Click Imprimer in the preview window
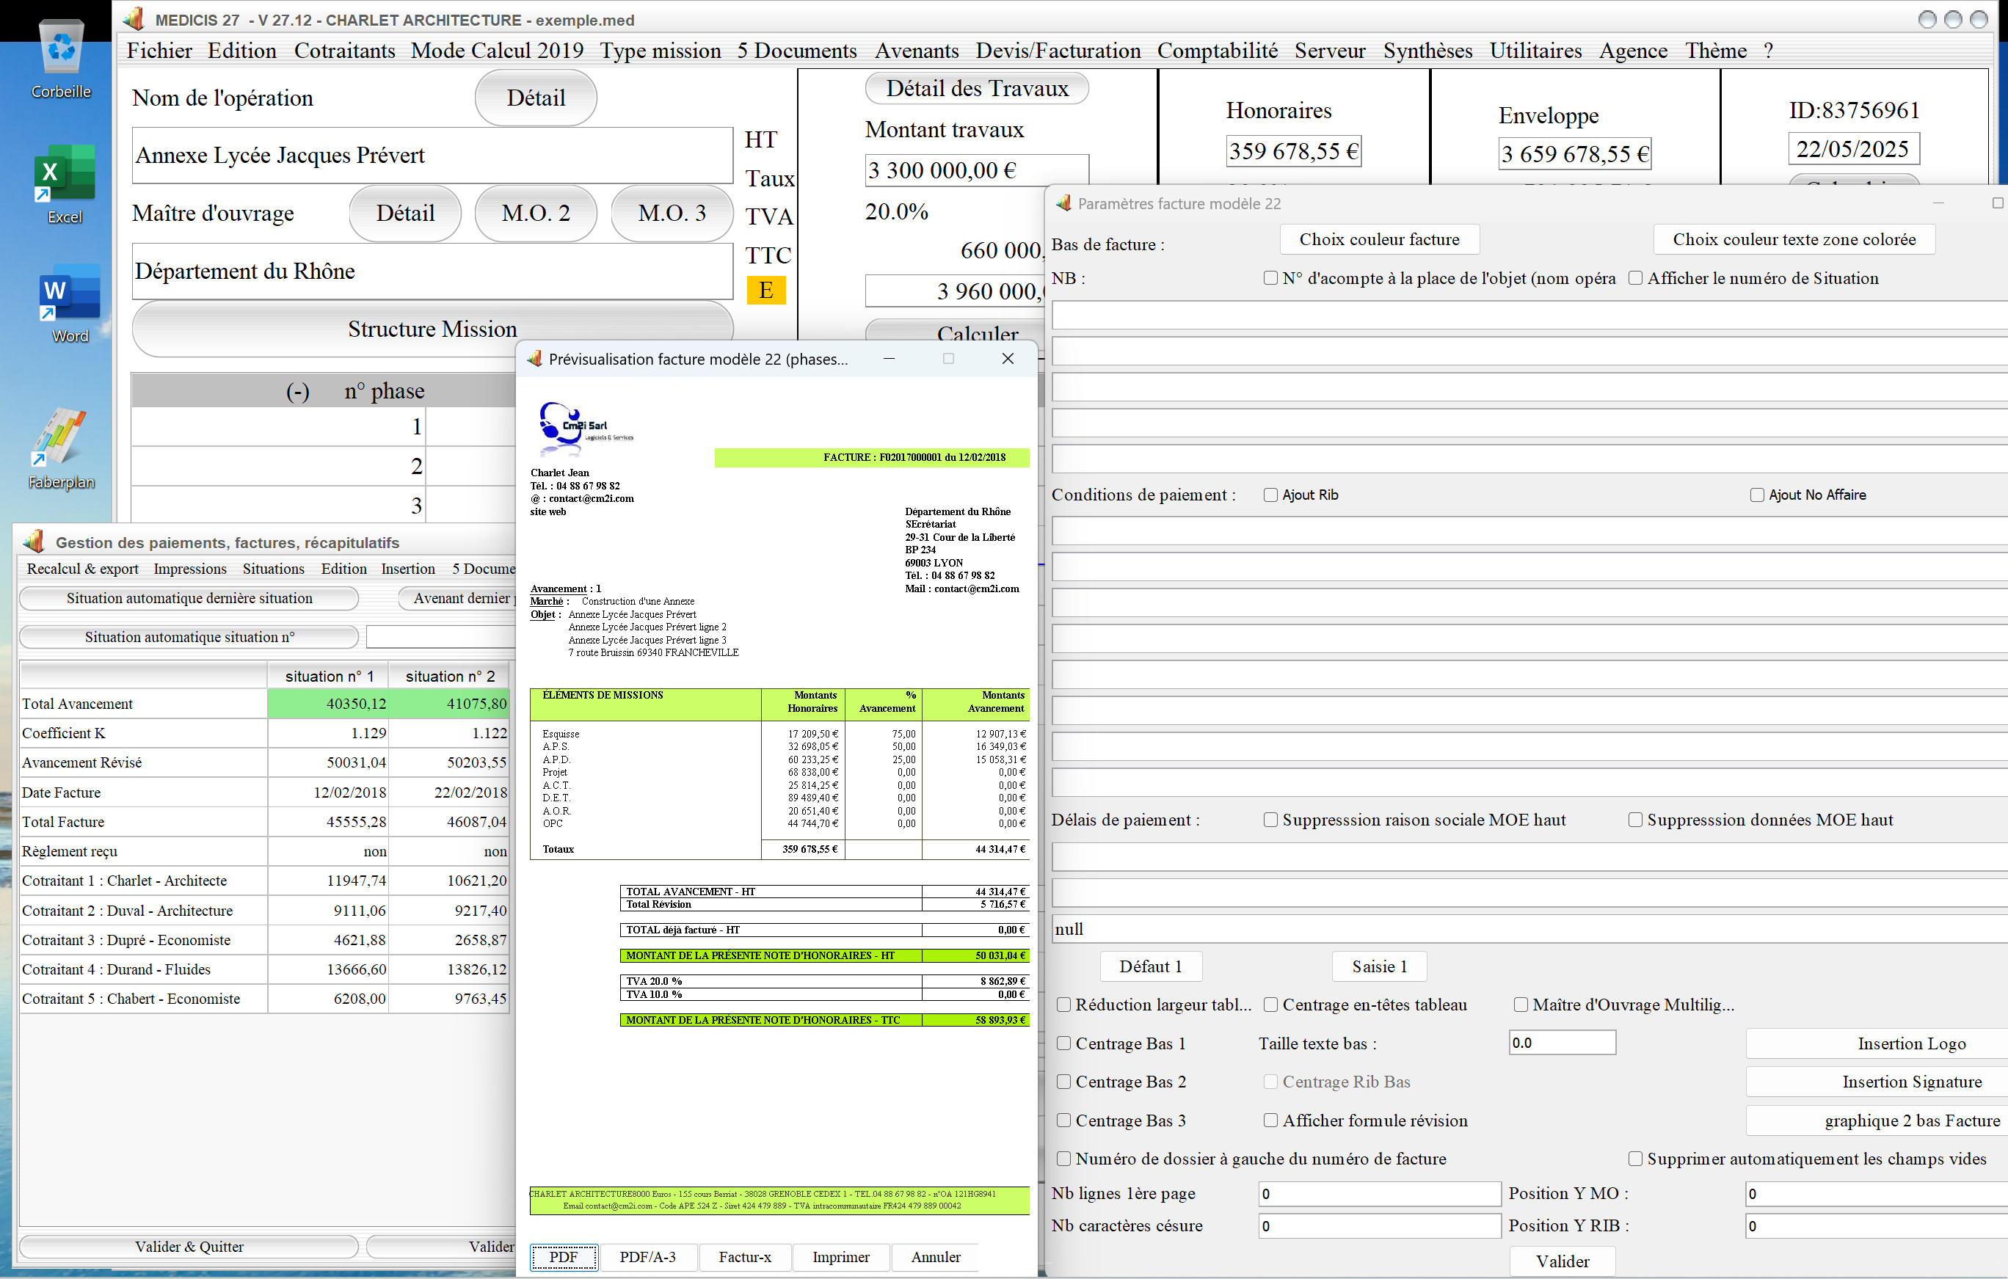The image size is (2008, 1279). point(840,1257)
